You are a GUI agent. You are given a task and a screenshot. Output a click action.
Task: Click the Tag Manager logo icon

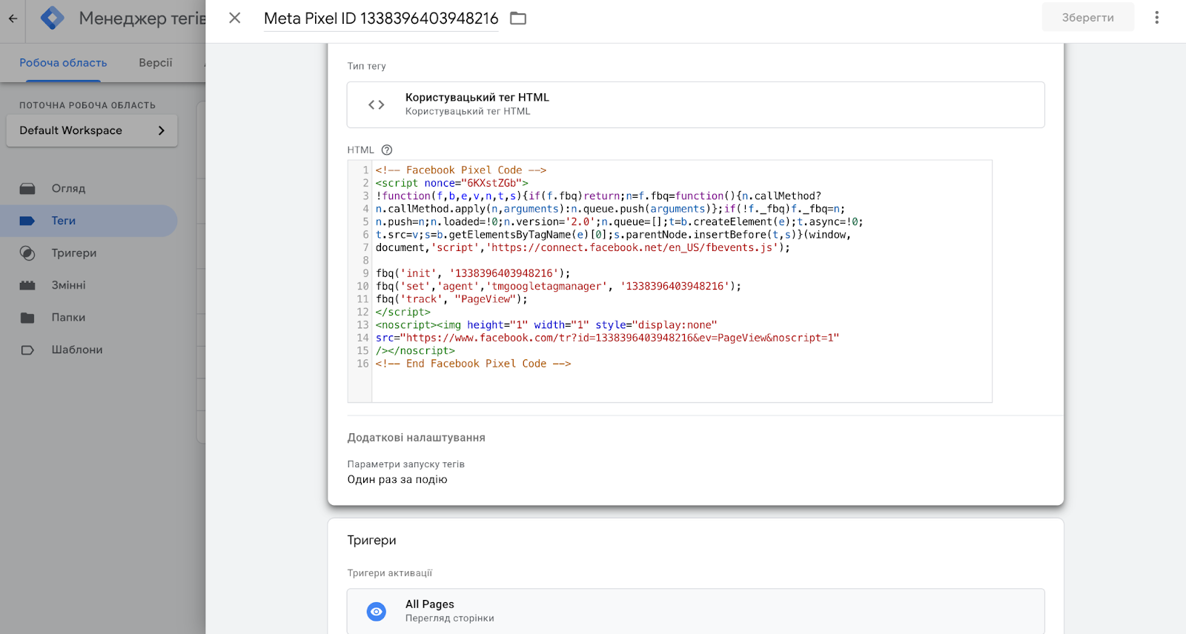pyautogui.click(x=52, y=18)
